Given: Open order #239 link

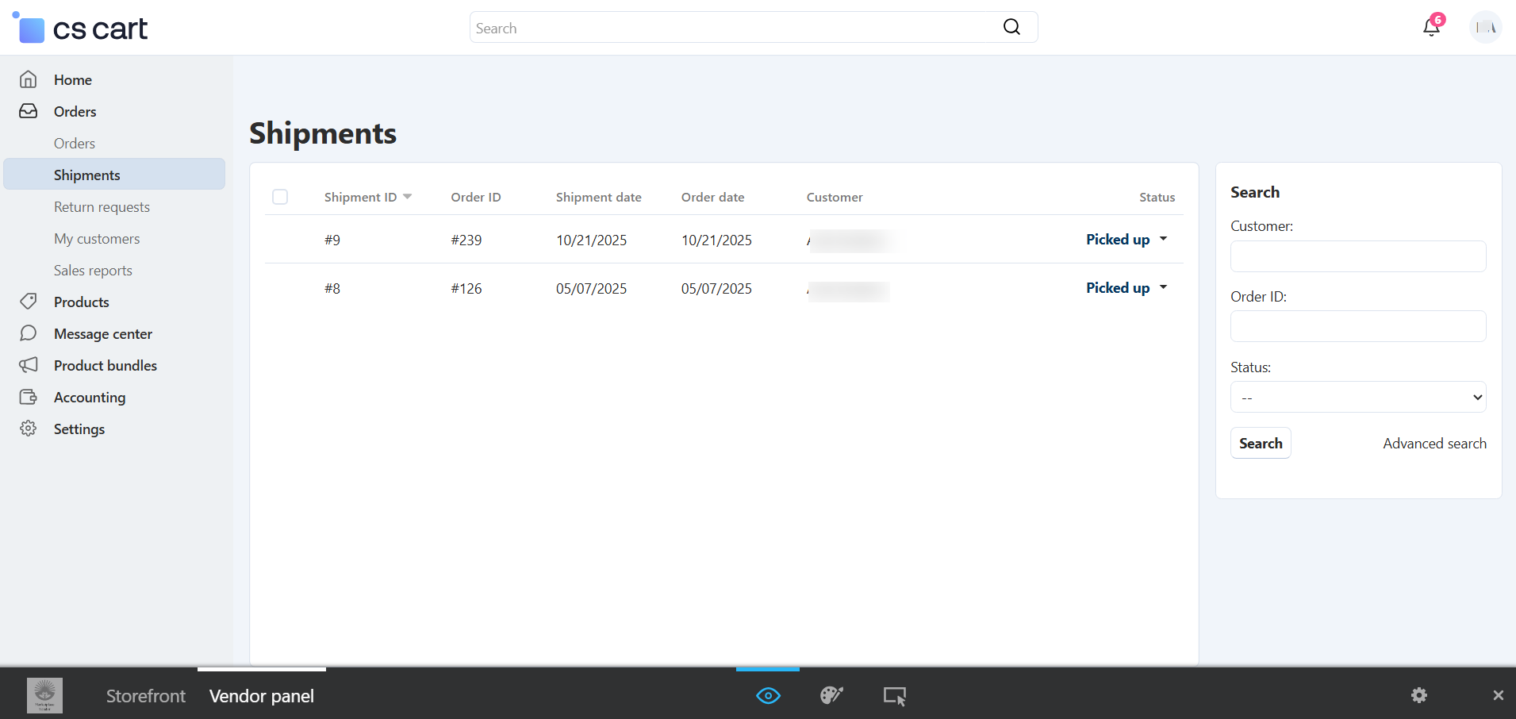Looking at the screenshot, I should tap(466, 240).
